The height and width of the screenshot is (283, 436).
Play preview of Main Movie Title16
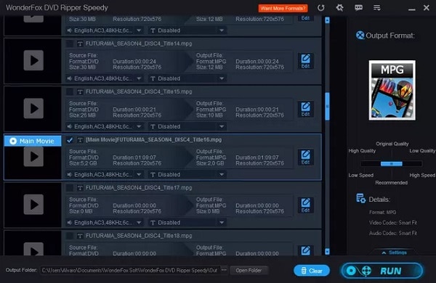(x=33, y=157)
